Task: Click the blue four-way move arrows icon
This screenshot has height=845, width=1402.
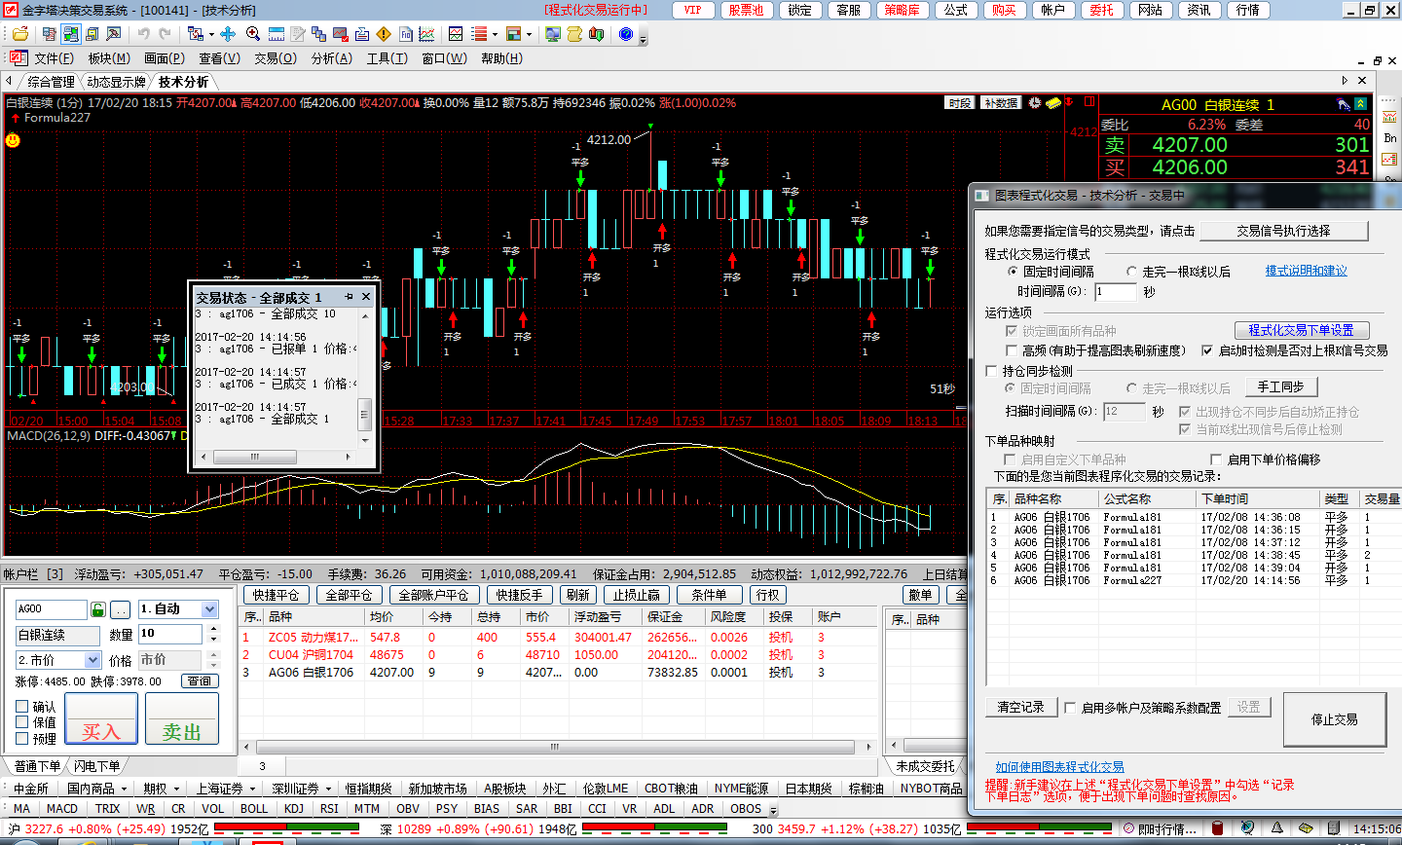Action: tap(228, 34)
